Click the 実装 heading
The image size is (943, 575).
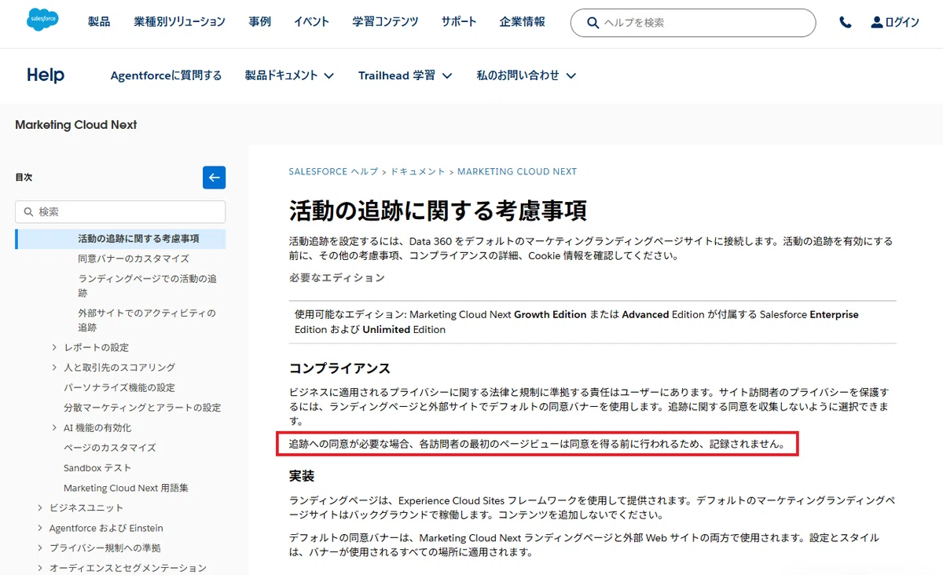pos(302,476)
